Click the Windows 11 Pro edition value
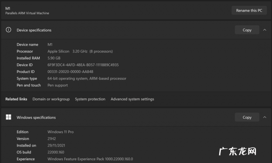The image size is (272, 163). (60, 132)
